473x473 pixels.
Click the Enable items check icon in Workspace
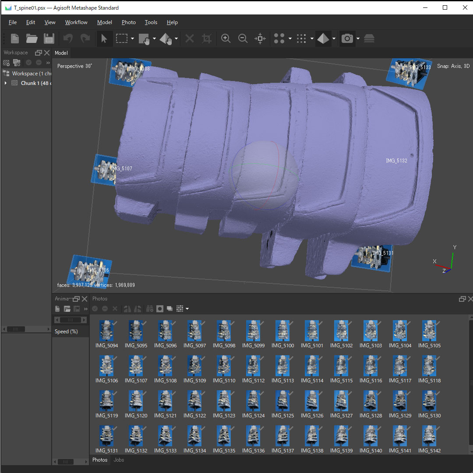coord(28,63)
